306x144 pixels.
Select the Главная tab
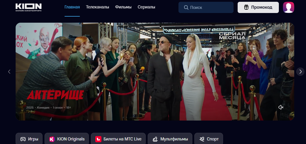click(72, 7)
